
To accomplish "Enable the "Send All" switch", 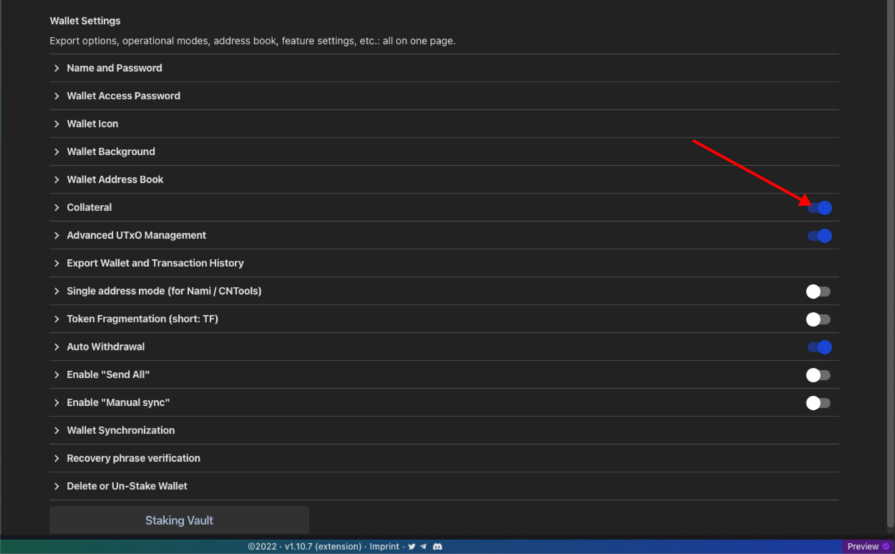I will click(x=818, y=375).
